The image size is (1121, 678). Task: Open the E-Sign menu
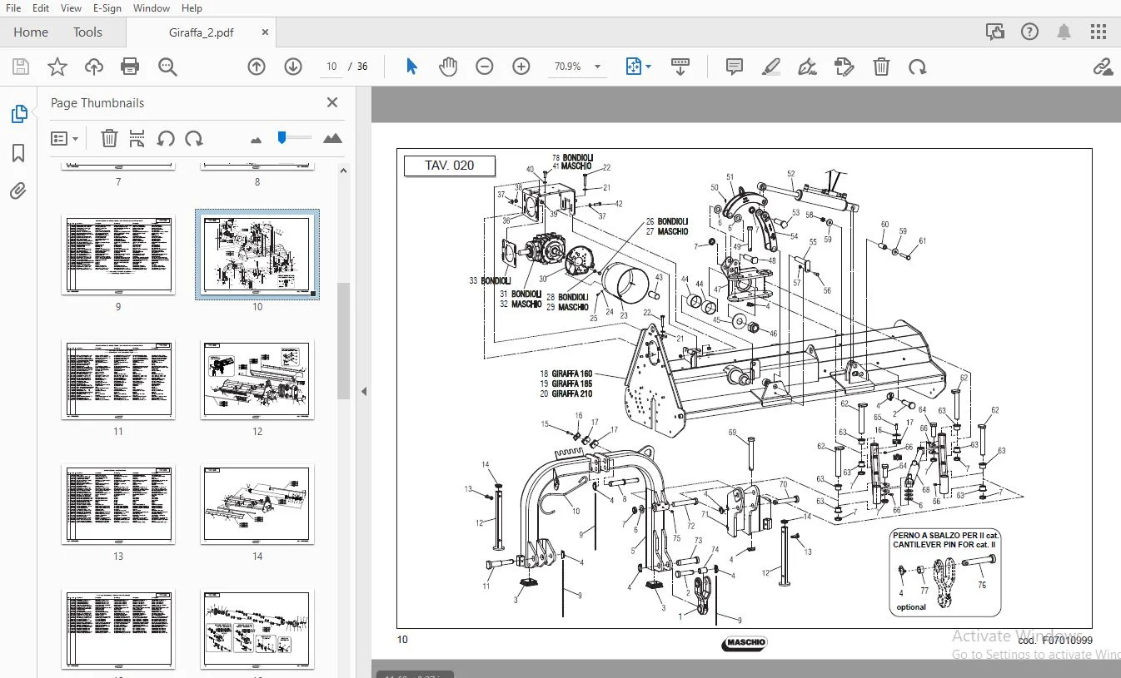pyautogui.click(x=107, y=7)
